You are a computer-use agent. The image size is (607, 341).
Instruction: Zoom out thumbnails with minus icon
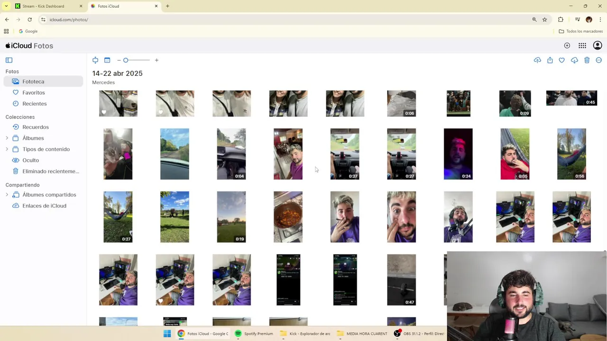[x=119, y=60]
